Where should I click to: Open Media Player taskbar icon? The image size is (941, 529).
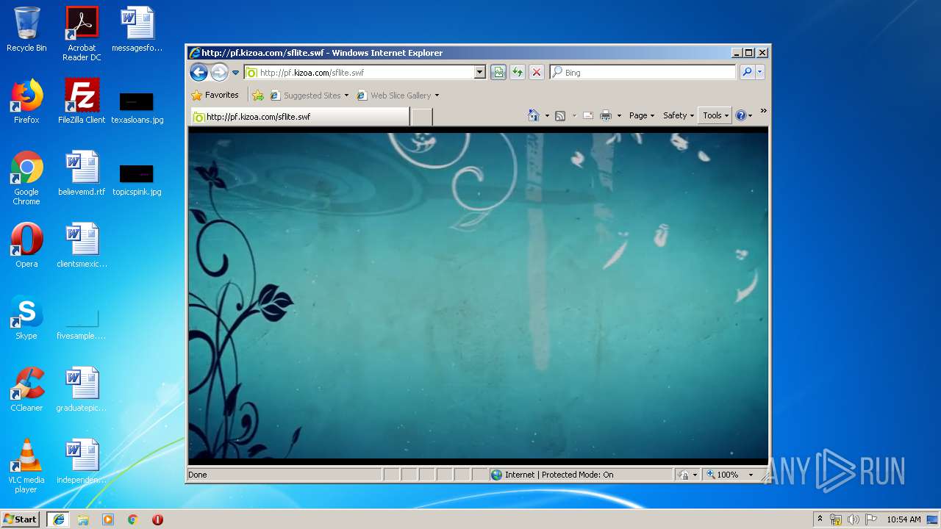[108, 519]
